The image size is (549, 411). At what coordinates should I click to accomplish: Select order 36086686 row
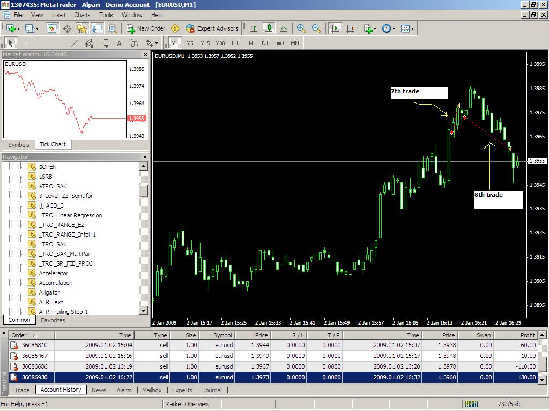pos(273,366)
